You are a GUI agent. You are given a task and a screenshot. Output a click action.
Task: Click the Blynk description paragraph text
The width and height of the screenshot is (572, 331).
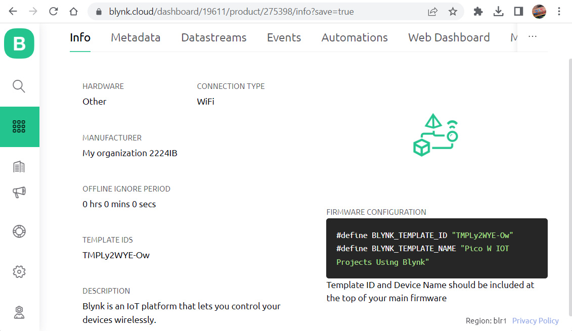point(181,313)
